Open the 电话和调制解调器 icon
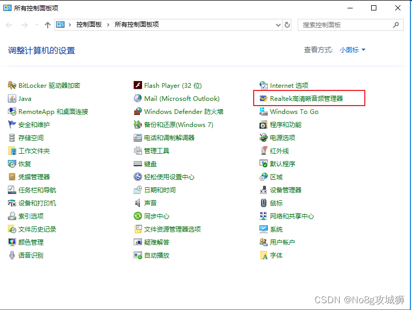Screen dimensions: 412x310 (138, 138)
